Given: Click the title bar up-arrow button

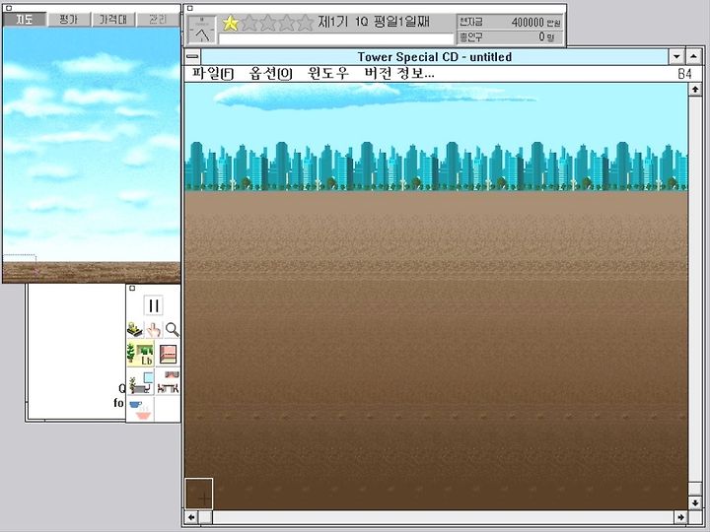Looking at the screenshot, I should [x=693, y=57].
